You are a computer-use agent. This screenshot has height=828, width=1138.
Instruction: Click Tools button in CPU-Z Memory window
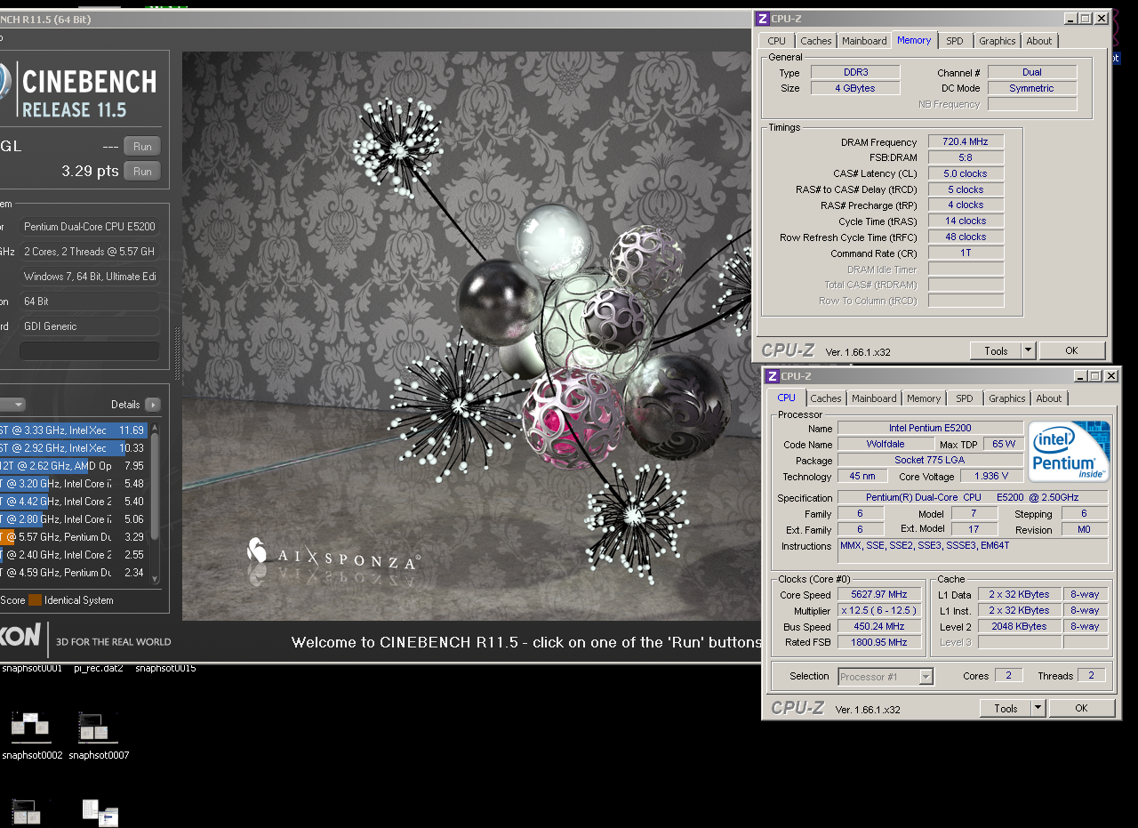996,350
